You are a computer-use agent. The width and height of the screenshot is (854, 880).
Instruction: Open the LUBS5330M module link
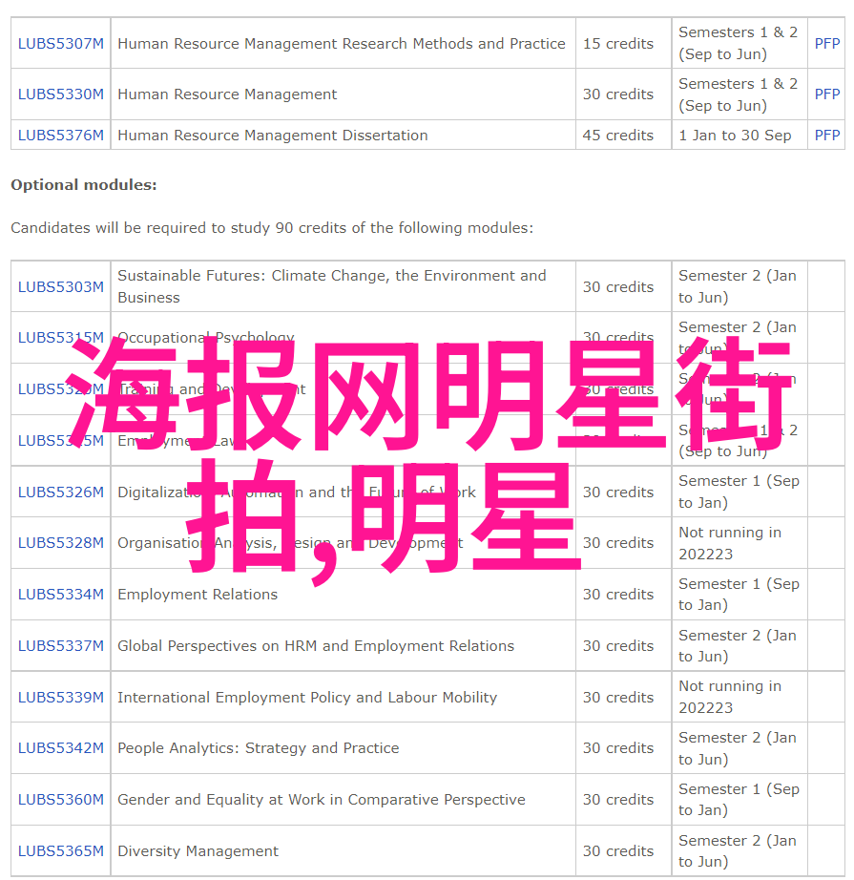[61, 94]
